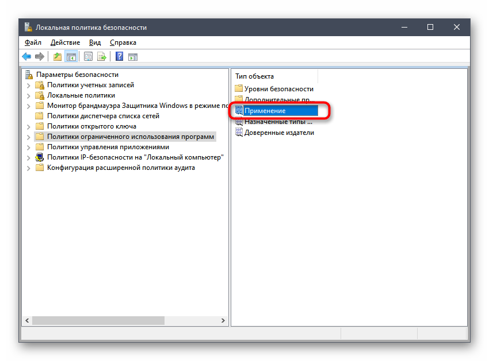Toggle the Show/Hide action pane icon
489x361 pixels.
click(133, 56)
